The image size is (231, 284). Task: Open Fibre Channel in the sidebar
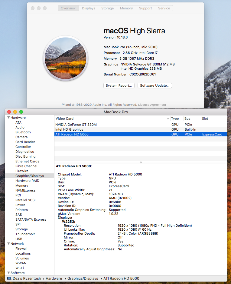[x=26, y=166]
